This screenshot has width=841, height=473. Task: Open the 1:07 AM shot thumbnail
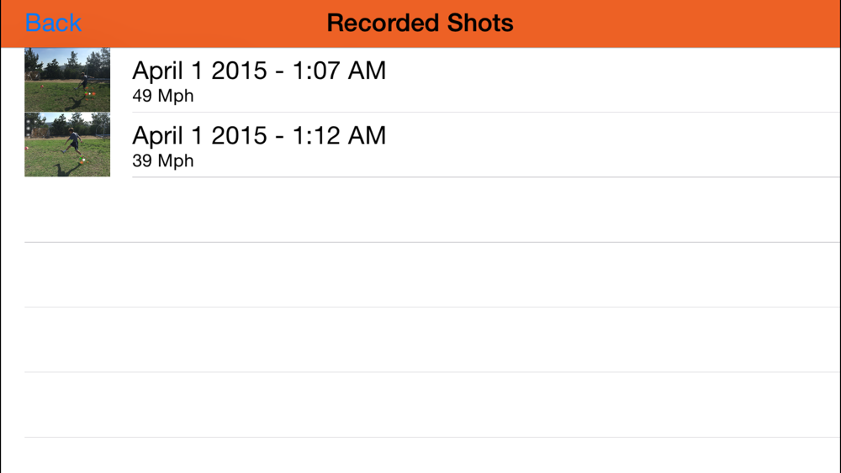(x=67, y=80)
